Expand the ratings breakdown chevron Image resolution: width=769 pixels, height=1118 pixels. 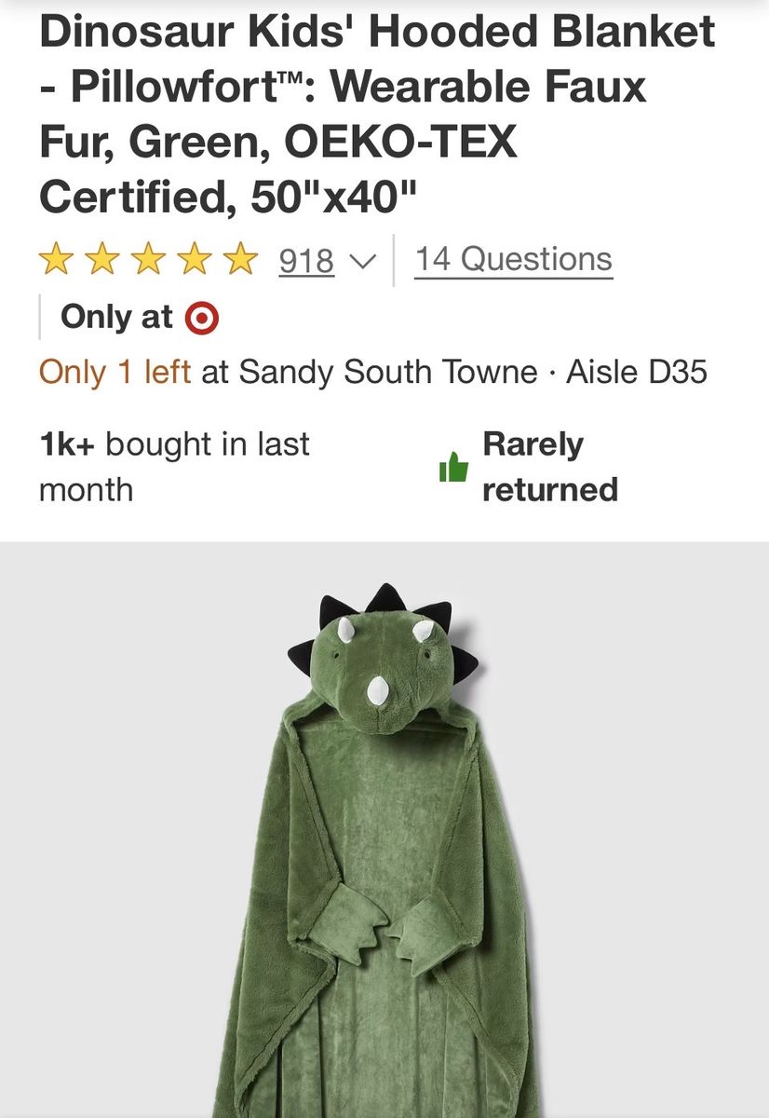coord(363,262)
